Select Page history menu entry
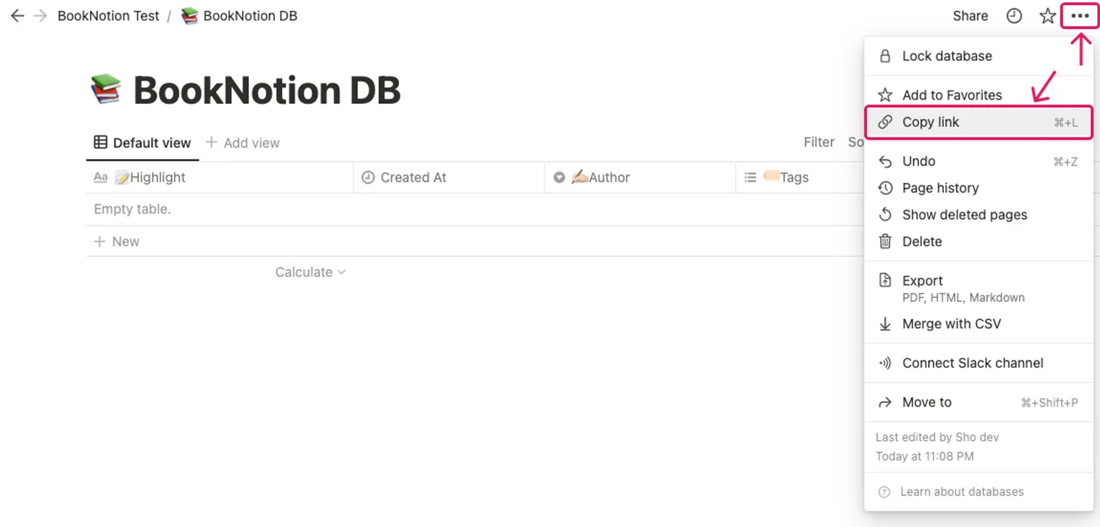 tap(978, 188)
